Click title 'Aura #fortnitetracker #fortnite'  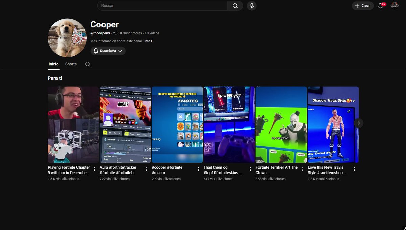(x=118, y=170)
